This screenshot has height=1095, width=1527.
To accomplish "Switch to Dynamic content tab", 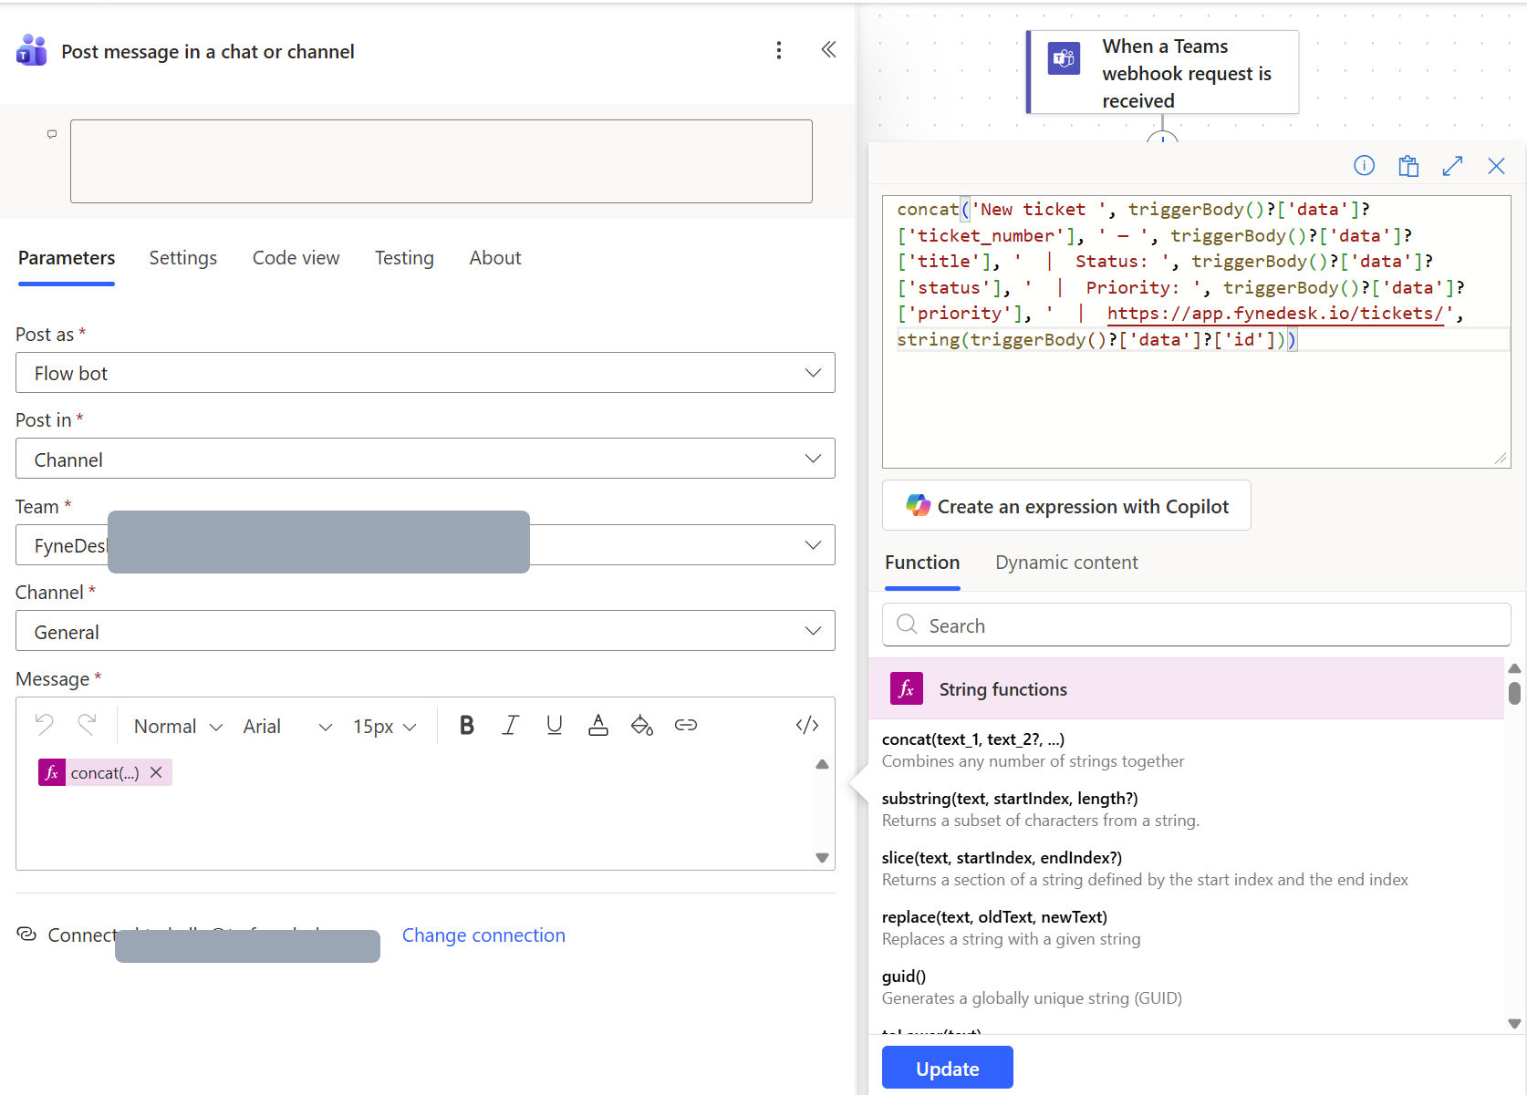I will coord(1066,563).
